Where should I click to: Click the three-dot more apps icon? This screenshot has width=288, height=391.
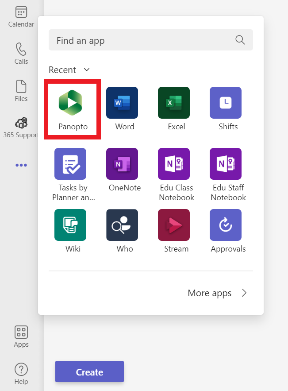click(x=21, y=165)
